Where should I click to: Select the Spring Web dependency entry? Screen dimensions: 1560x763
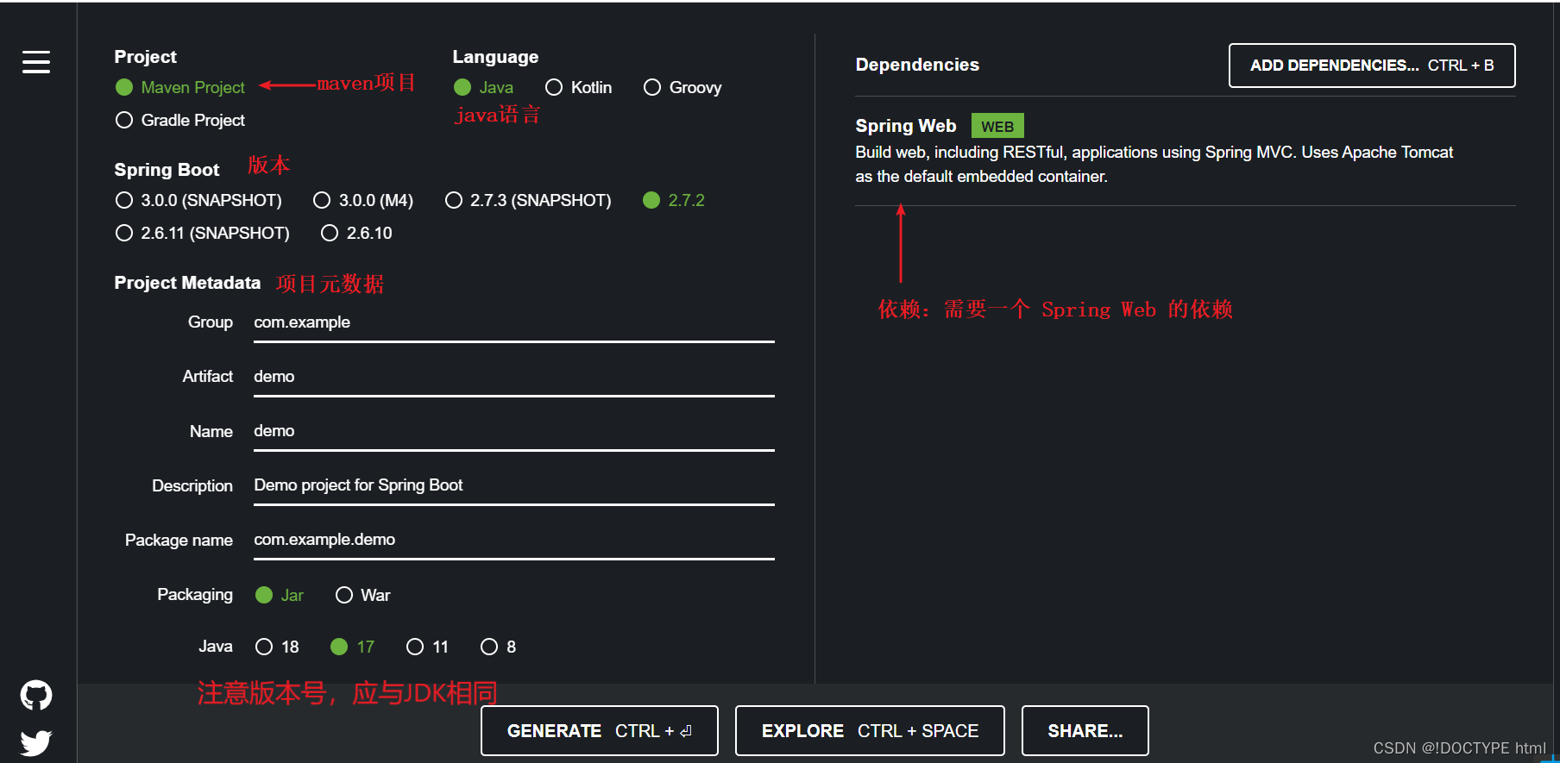point(1185,151)
